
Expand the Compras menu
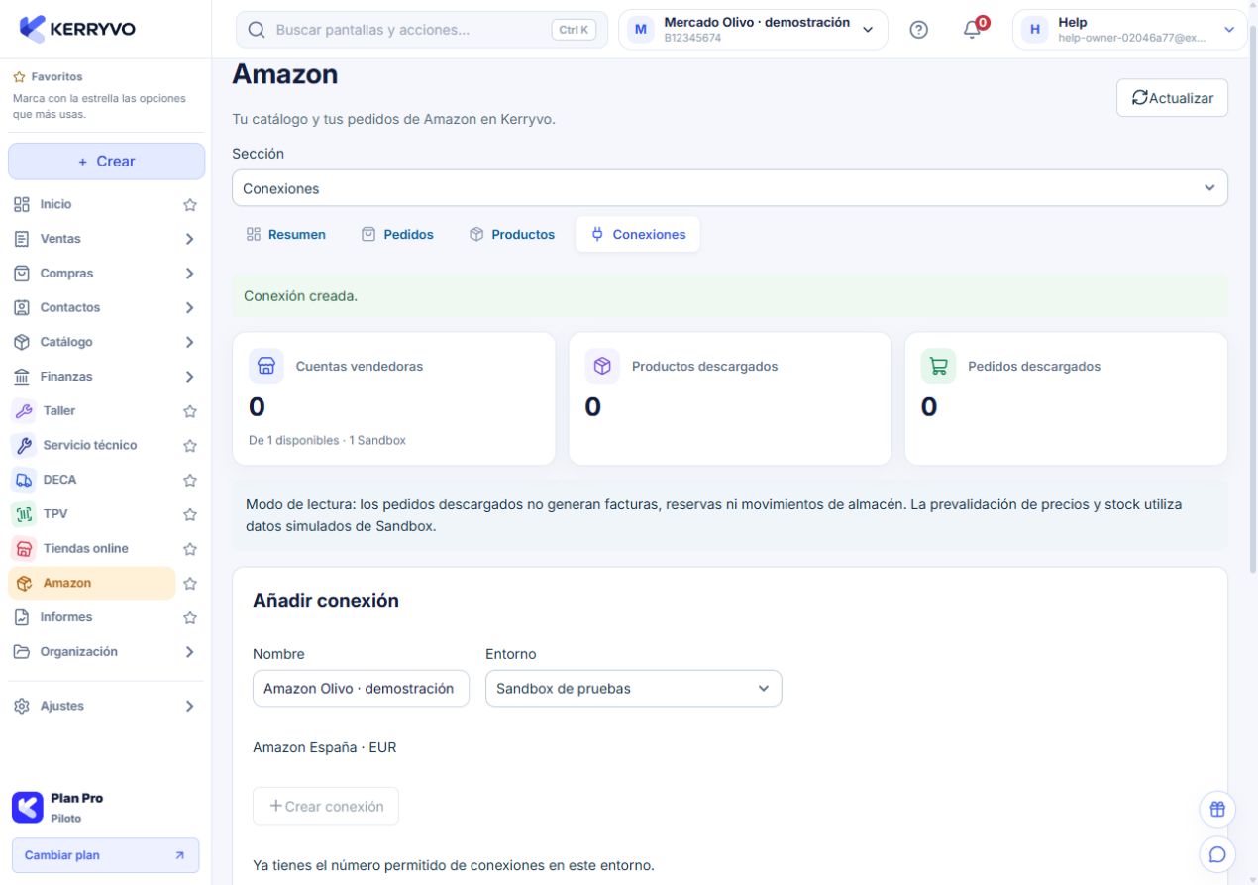tap(189, 274)
